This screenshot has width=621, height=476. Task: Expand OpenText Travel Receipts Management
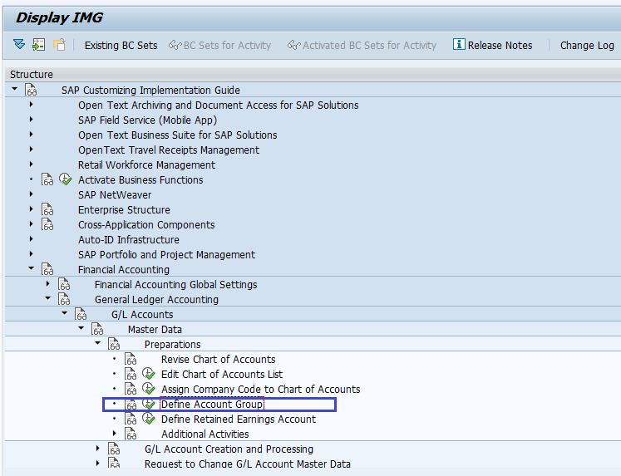coord(32,150)
